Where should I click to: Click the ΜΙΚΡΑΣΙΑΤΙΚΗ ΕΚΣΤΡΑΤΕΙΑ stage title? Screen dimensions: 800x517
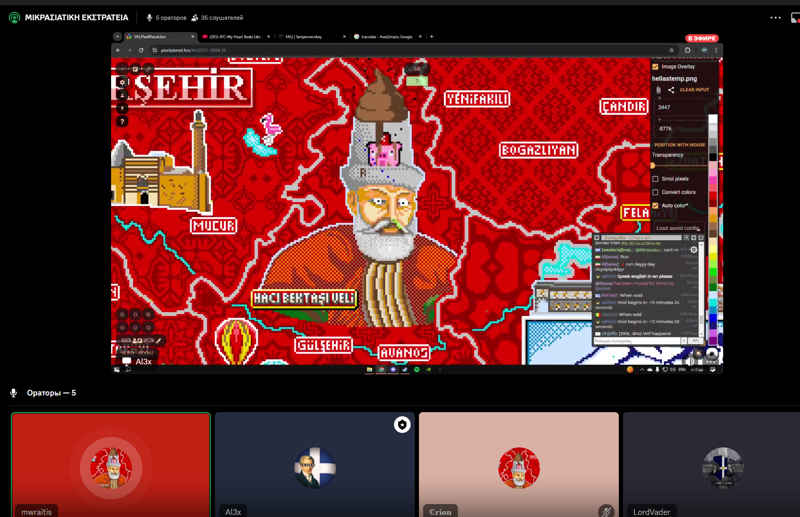click(76, 18)
